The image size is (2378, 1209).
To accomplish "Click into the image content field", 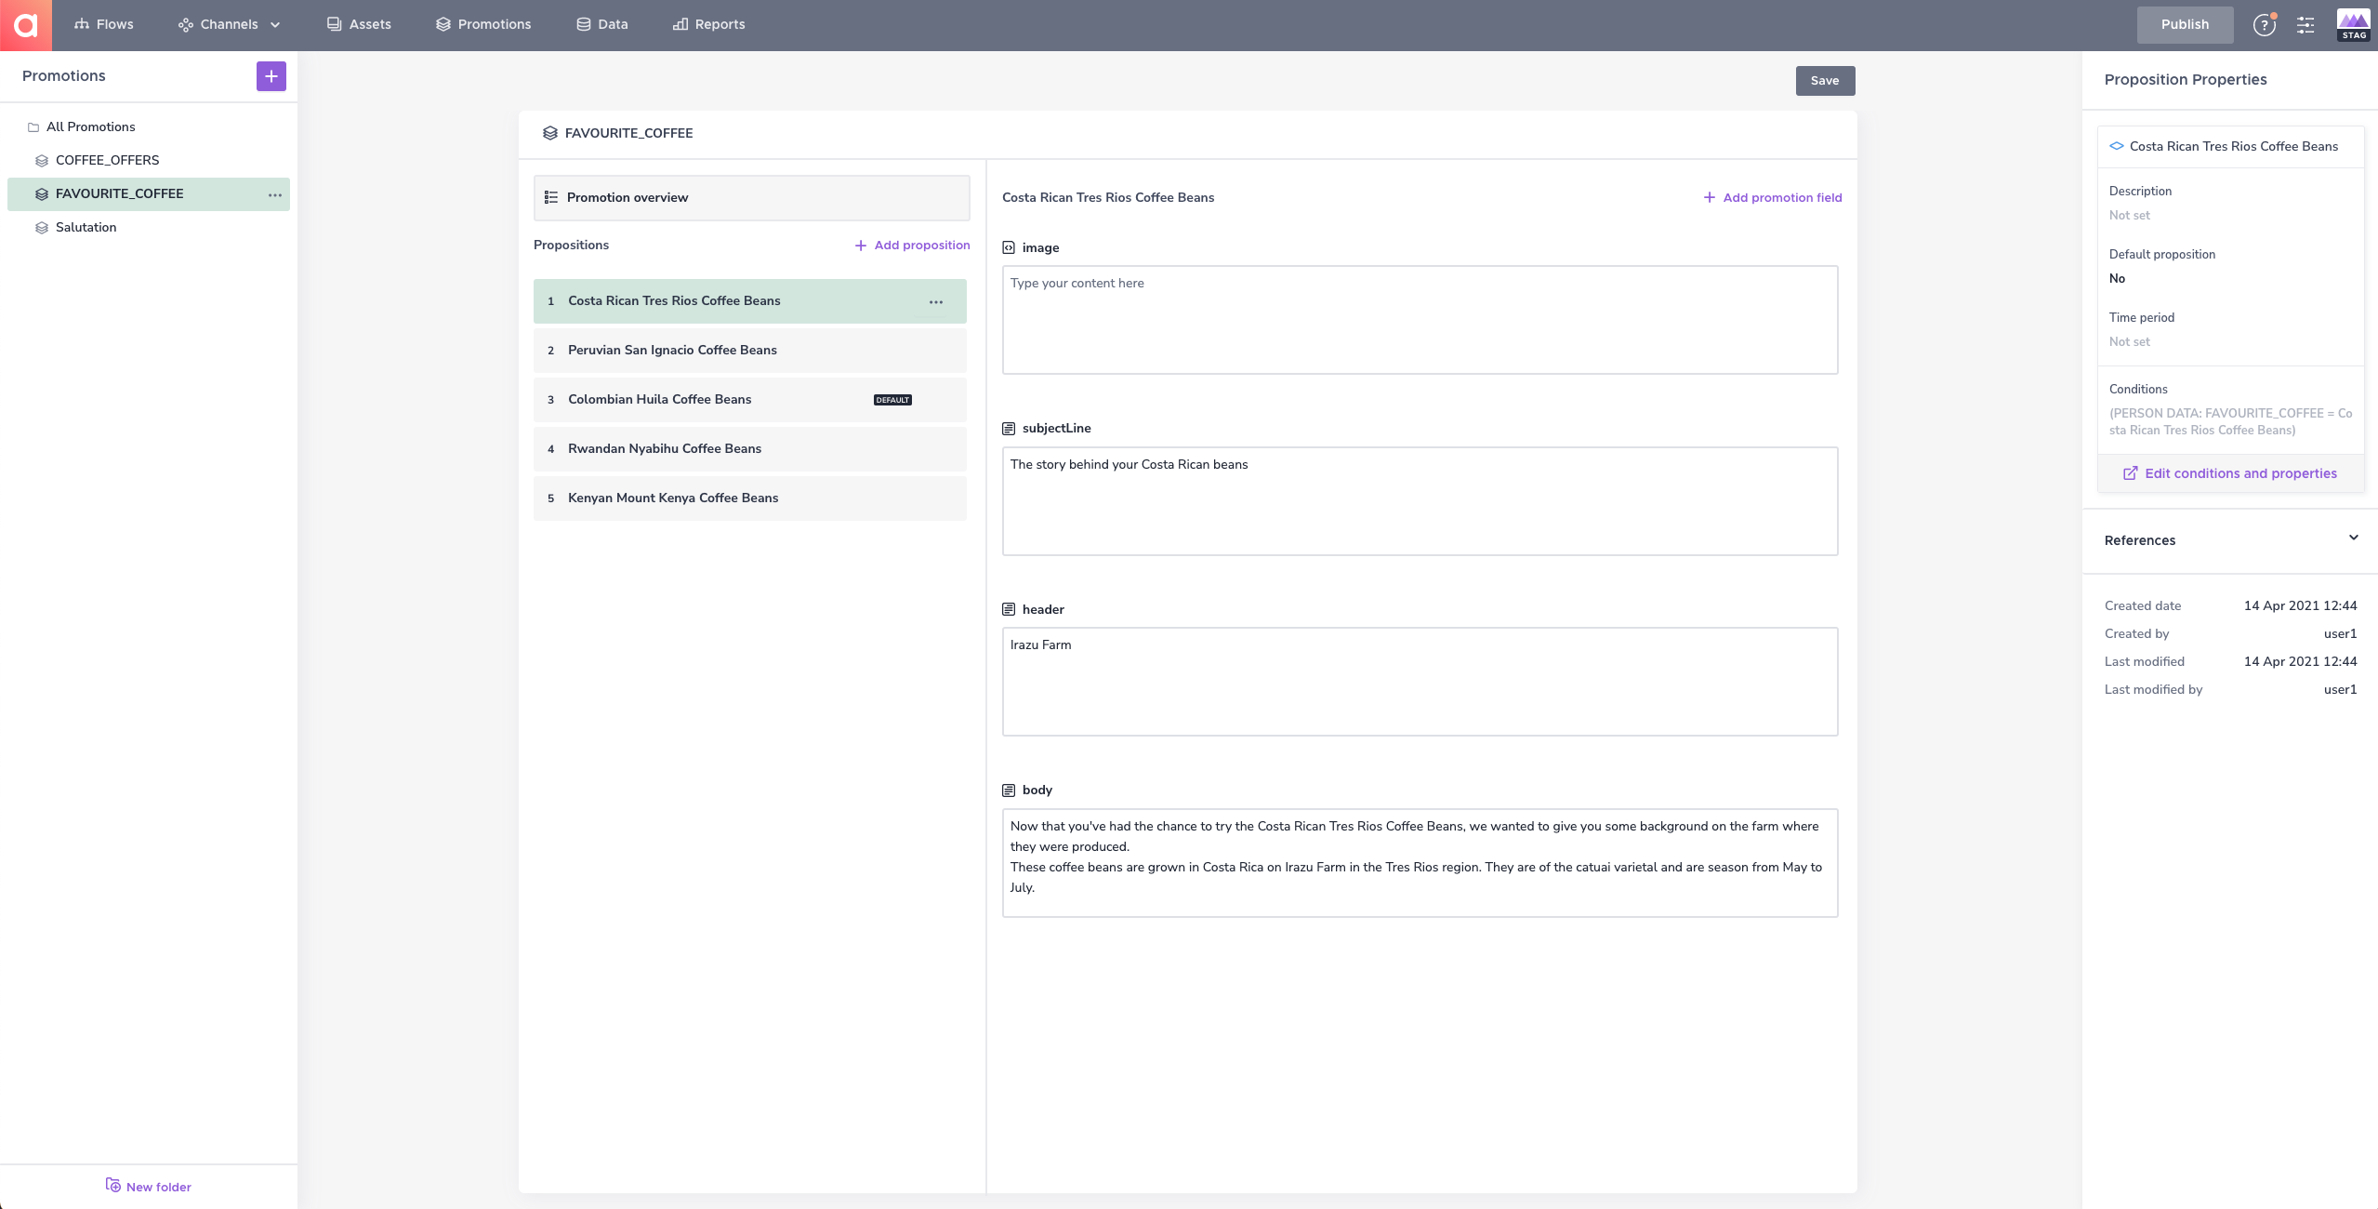I will [1420, 320].
